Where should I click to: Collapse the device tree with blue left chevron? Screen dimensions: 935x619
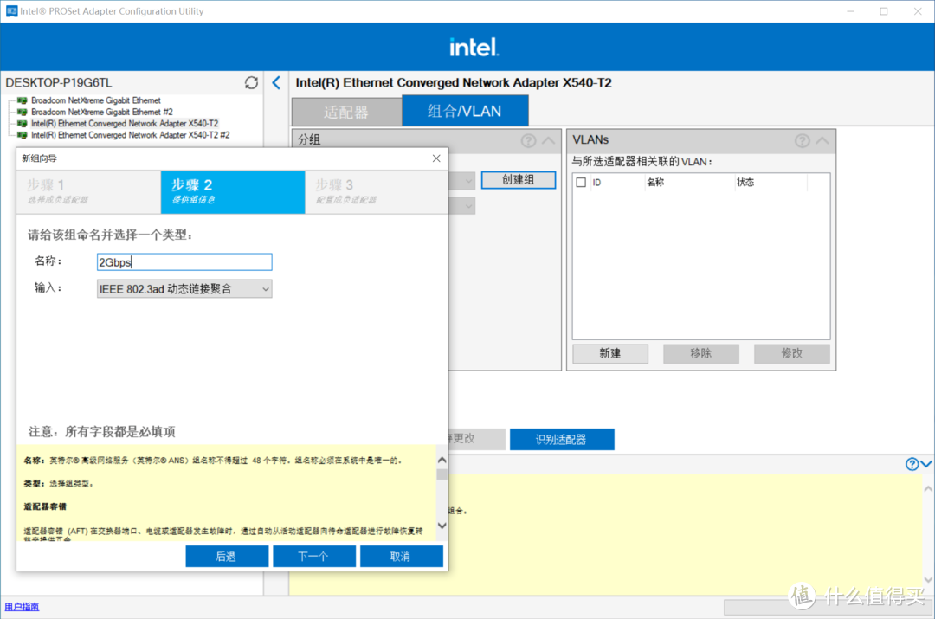tap(276, 82)
